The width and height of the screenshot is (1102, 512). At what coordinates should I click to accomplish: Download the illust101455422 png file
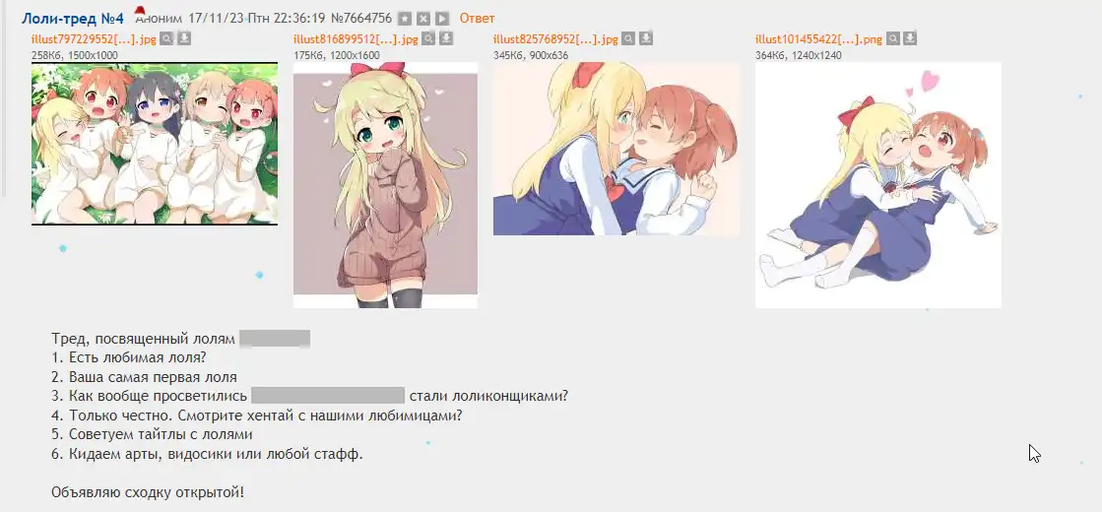click(910, 38)
